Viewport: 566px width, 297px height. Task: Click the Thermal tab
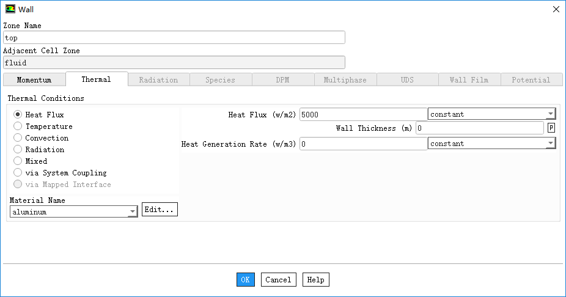[96, 79]
